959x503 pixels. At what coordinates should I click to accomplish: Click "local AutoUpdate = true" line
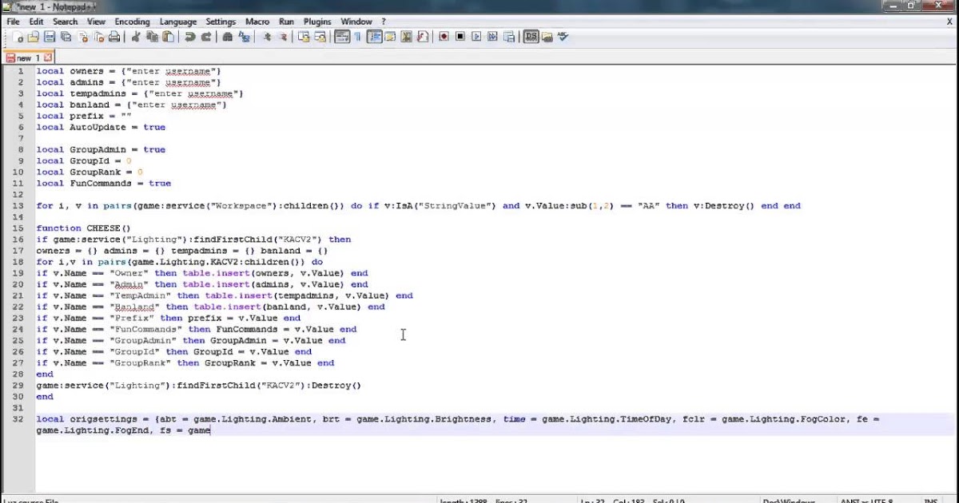[101, 127]
